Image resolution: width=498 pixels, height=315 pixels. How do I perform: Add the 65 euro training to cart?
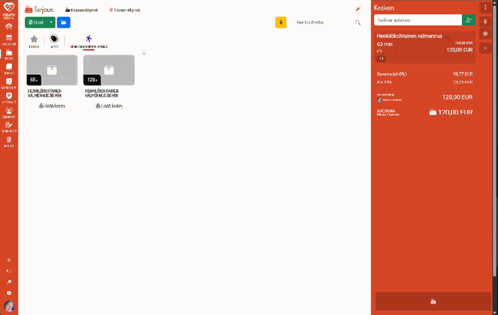[x=52, y=106]
